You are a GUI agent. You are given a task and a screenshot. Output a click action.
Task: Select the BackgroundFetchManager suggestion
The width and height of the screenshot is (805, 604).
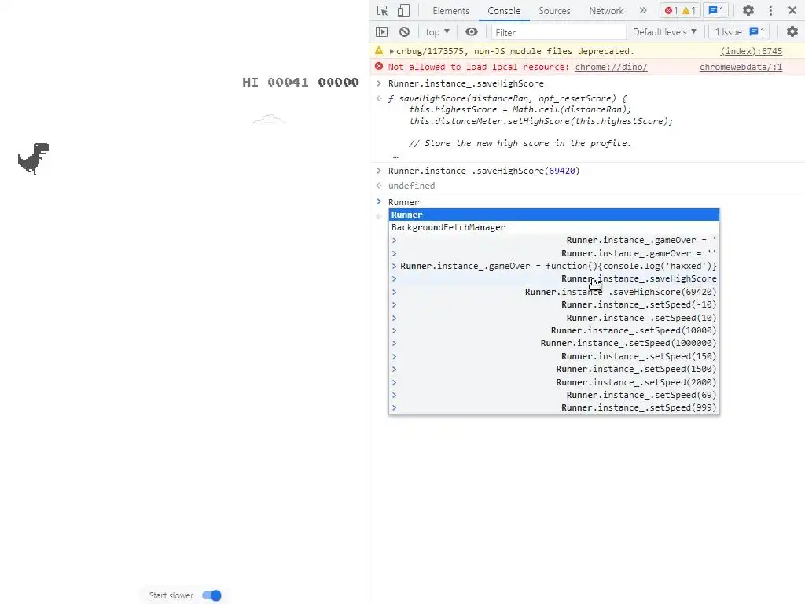pos(554,227)
